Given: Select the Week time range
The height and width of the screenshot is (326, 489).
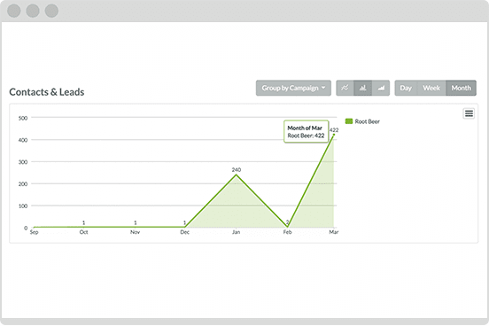Looking at the screenshot, I should tap(431, 88).
